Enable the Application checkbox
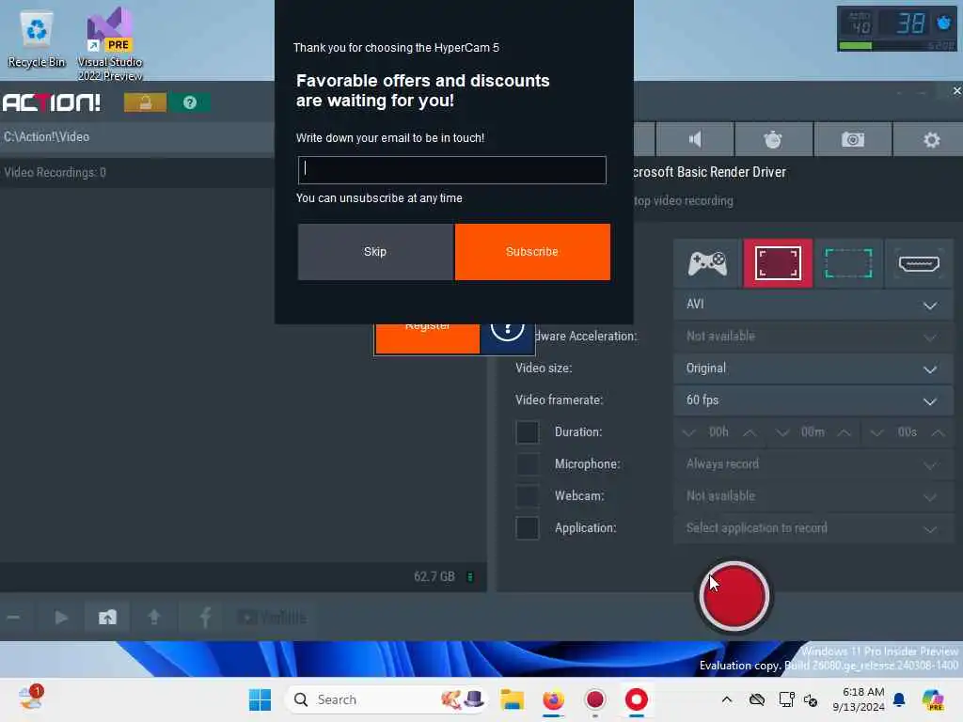The width and height of the screenshot is (963, 722). [527, 528]
